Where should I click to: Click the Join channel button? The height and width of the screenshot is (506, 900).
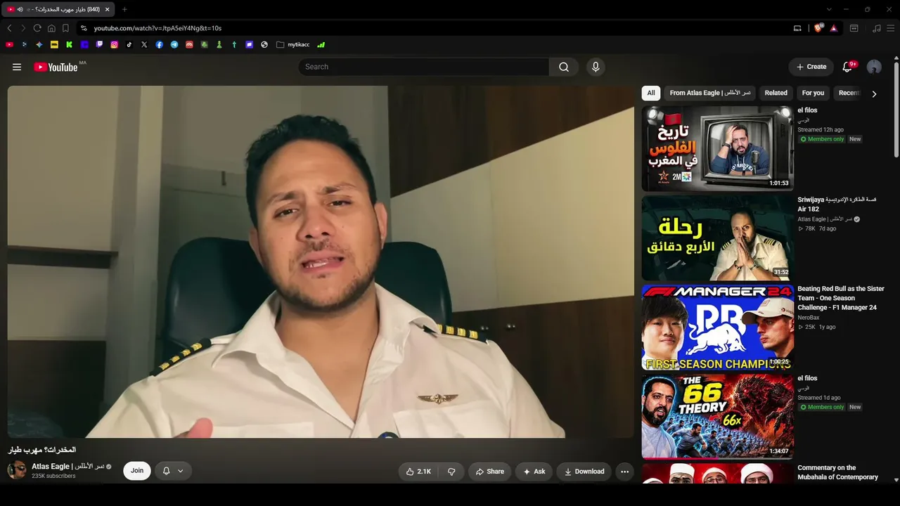pyautogui.click(x=137, y=471)
